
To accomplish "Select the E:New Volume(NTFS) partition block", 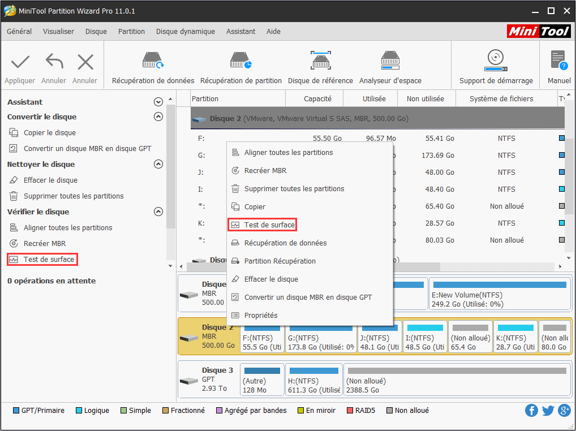I will point(500,294).
